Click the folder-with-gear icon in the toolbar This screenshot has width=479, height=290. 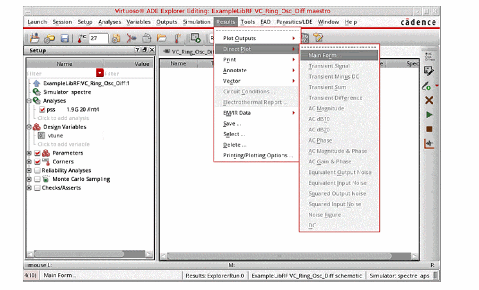click(x=49, y=38)
